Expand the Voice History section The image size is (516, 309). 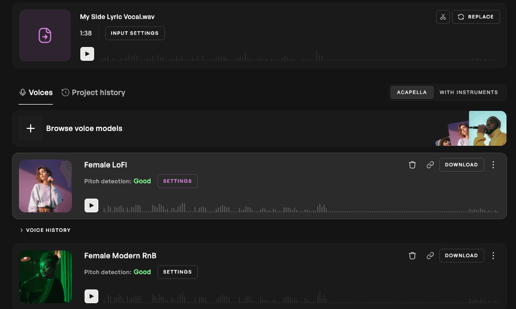coord(45,230)
